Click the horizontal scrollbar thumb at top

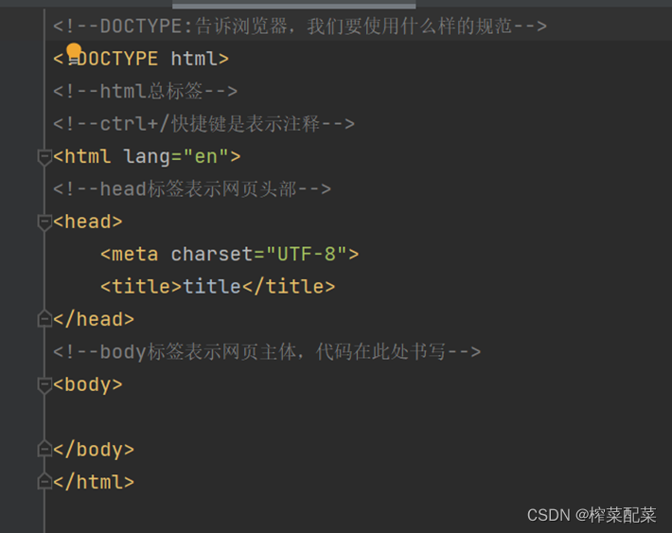coord(293,5)
